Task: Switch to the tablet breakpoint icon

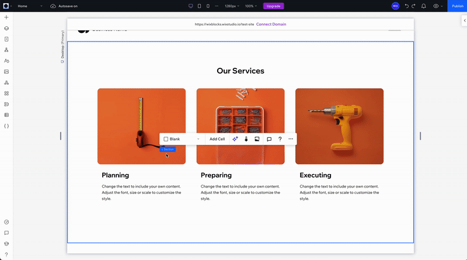Action: [x=199, y=6]
